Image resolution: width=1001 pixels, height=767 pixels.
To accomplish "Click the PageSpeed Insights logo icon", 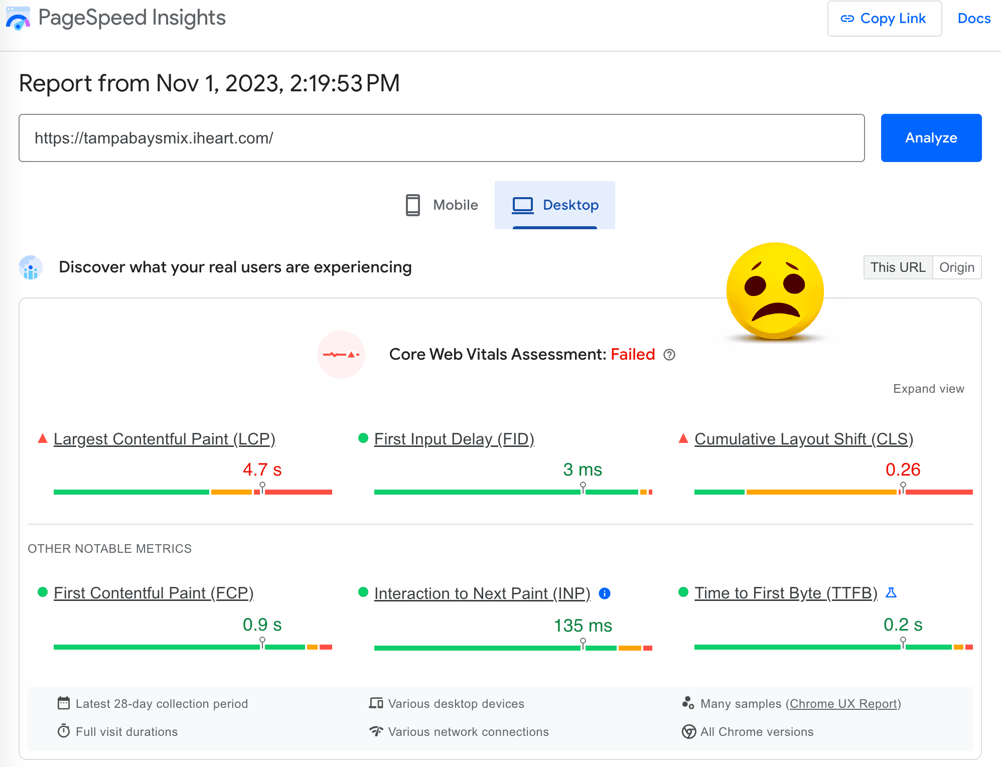I will pyautogui.click(x=17, y=19).
